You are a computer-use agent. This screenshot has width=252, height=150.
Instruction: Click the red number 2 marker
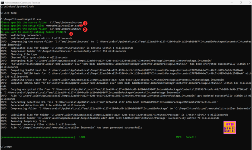(x=81, y=26)
